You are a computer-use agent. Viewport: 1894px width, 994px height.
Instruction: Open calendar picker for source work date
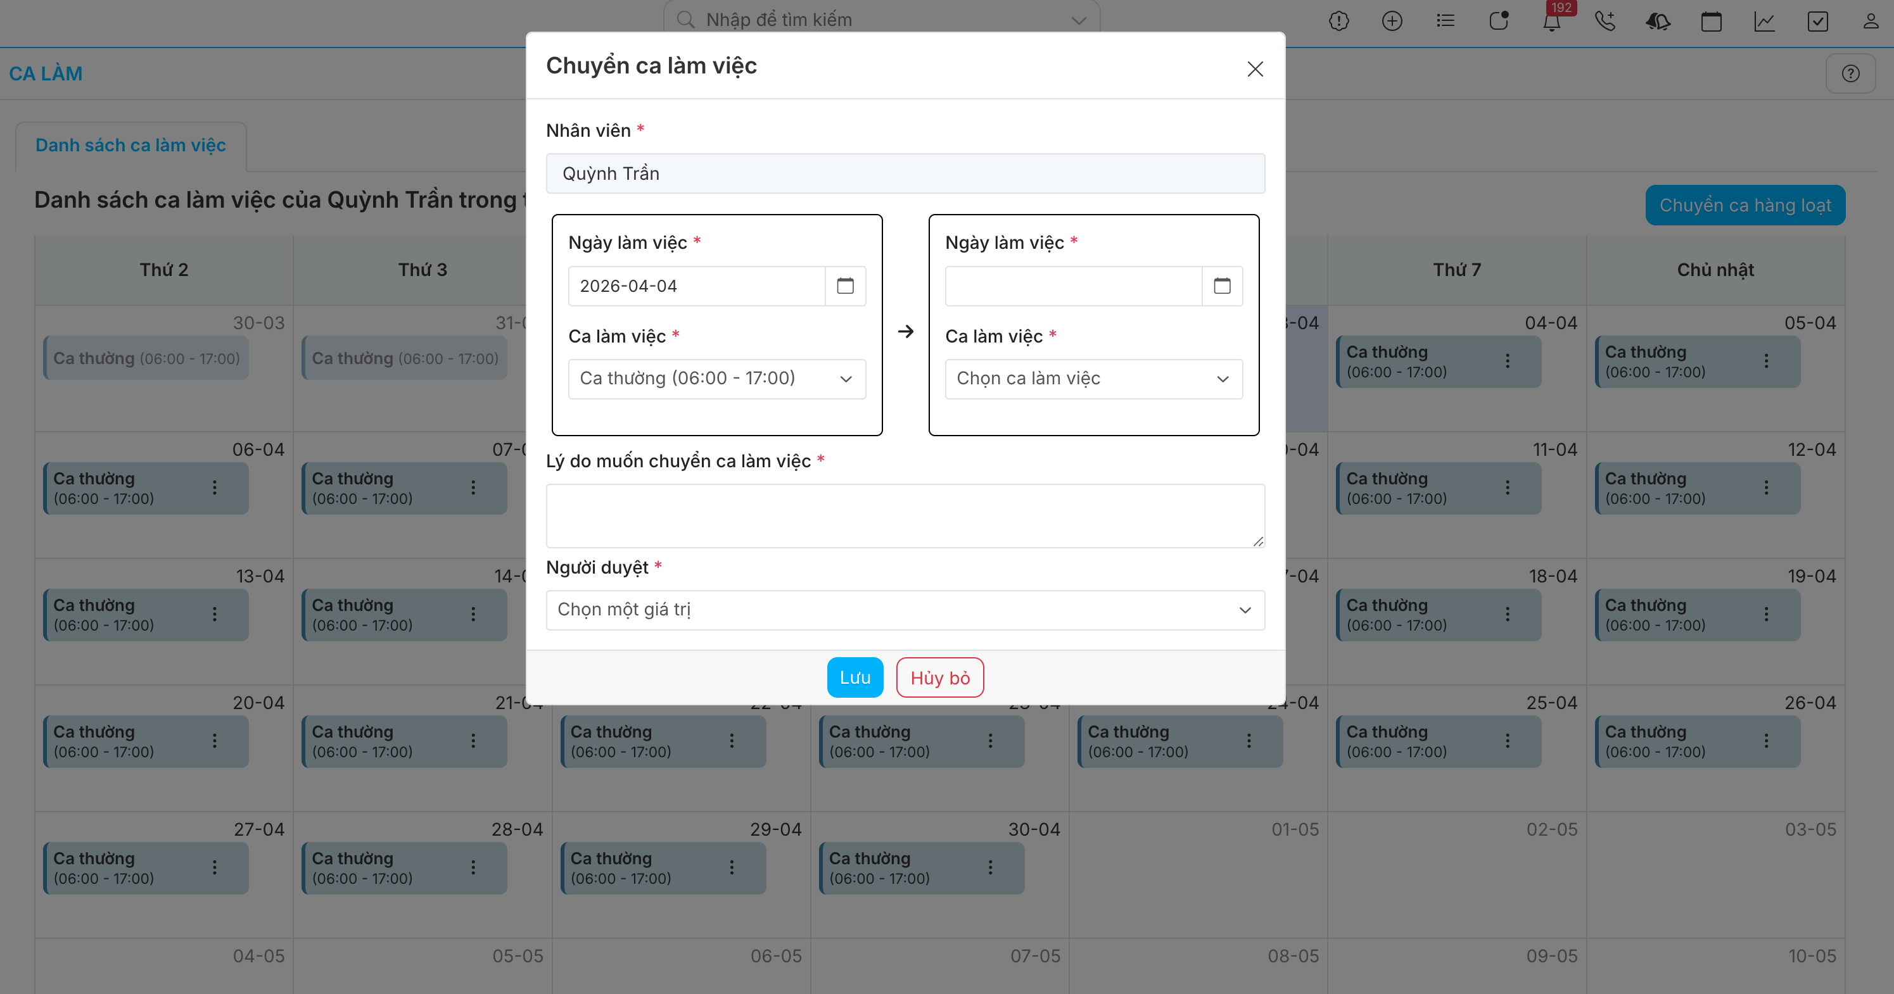coord(845,286)
